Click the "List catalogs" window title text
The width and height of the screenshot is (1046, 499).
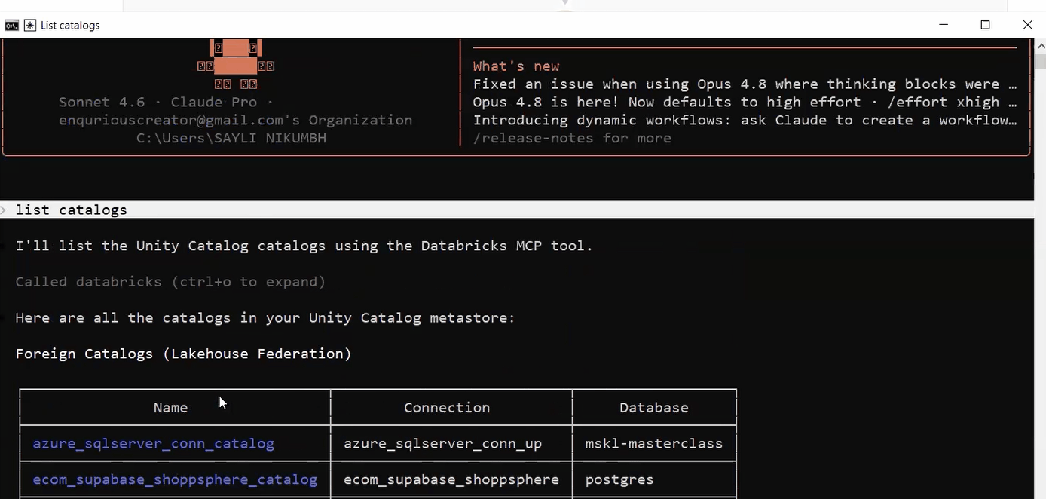70,26
